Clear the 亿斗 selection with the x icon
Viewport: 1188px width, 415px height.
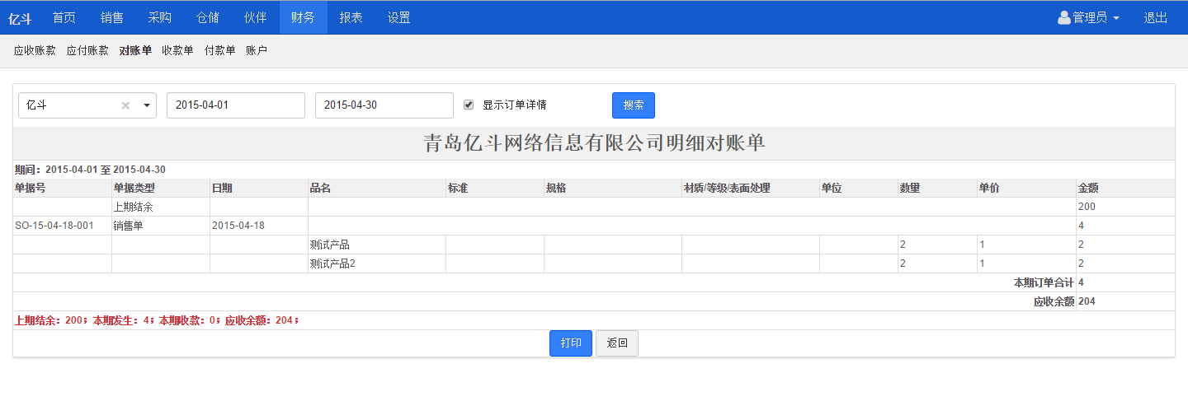(x=125, y=105)
